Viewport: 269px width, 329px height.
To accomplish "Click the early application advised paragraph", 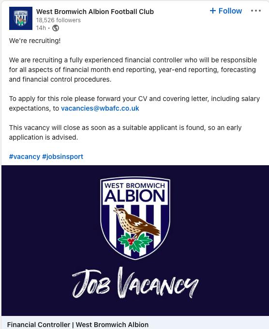I will 125,132.
